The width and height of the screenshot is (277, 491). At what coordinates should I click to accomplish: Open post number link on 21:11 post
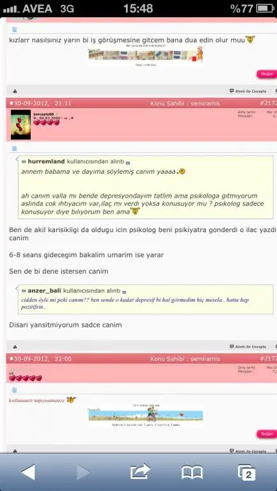[268, 104]
